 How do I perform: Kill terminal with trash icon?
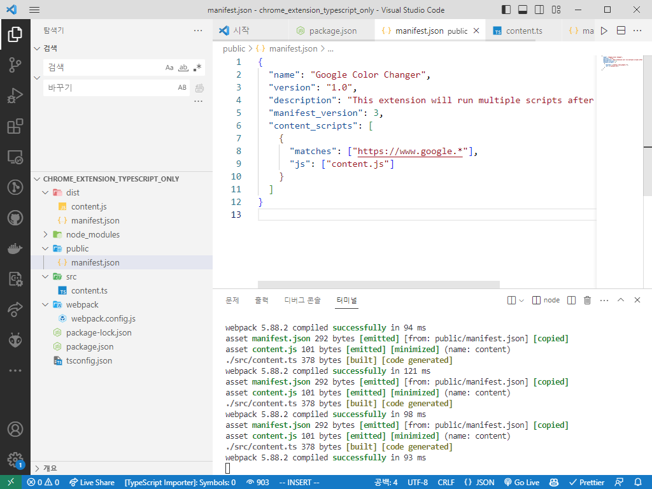(x=587, y=301)
